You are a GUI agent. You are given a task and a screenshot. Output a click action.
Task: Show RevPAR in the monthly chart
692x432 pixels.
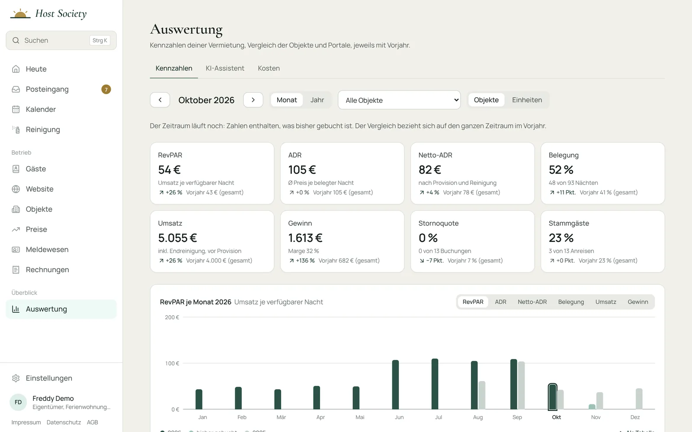tap(473, 302)
